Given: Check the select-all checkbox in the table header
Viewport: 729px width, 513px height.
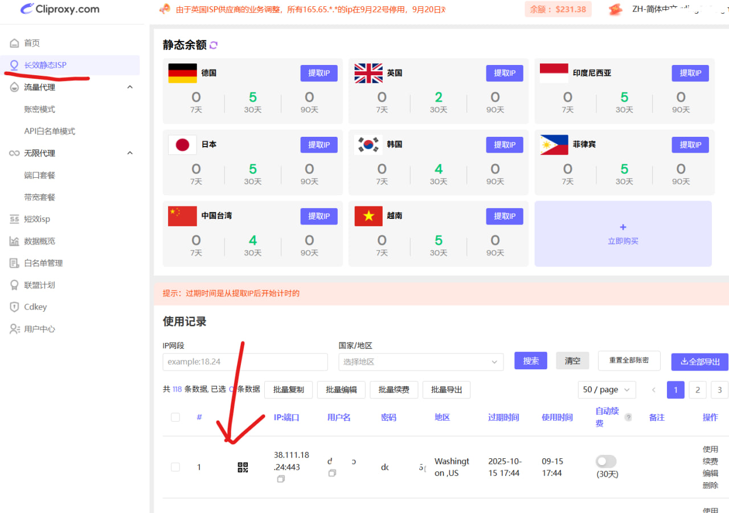Looking at the screenshot, I should click(x=175, y=417).
